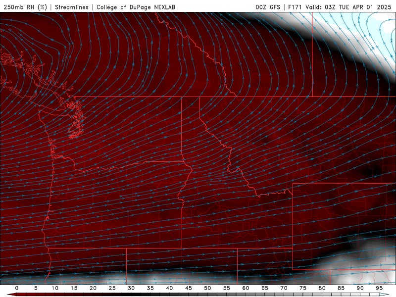This screenshot has width=396, height=297.
Task: Click the pale right colorbar end arrow
Action: point(384,295)
